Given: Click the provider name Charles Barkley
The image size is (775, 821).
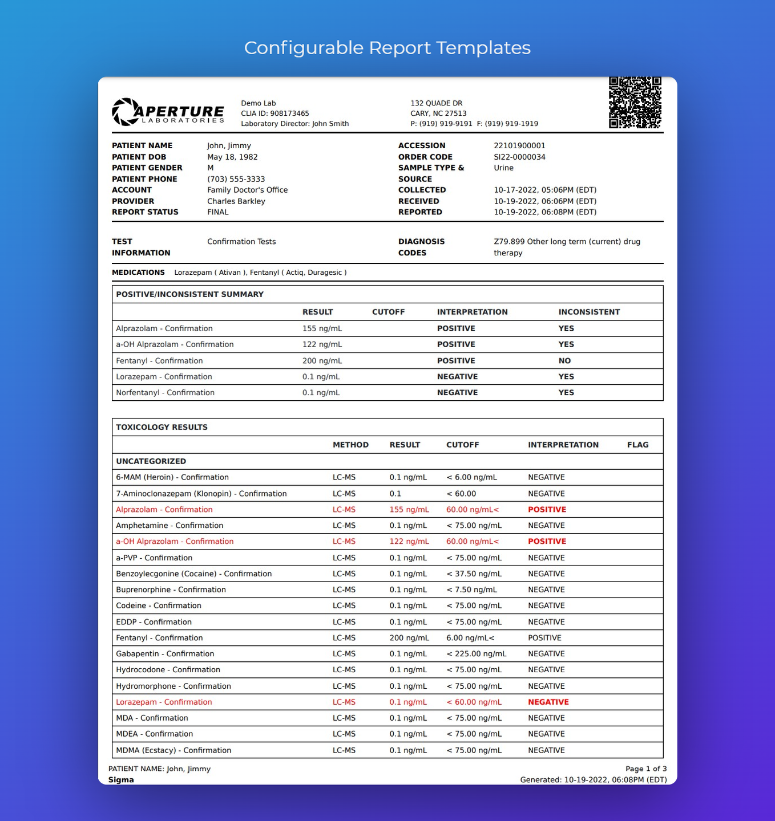Looking at the screenshot, I should point(236,201).
